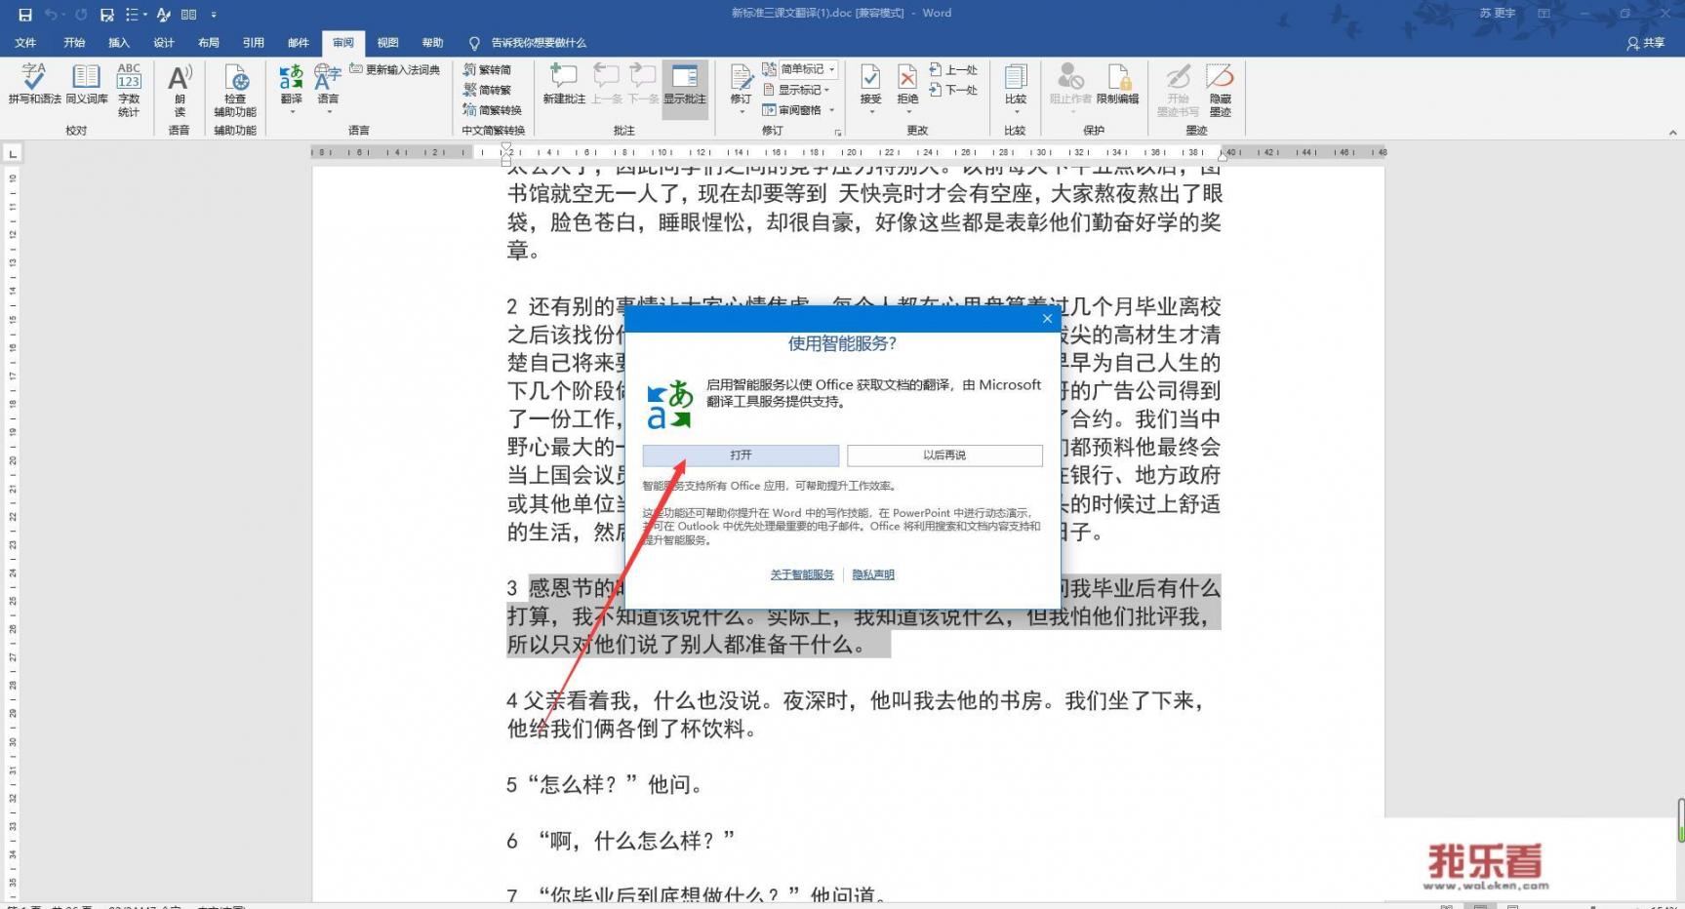Click Update IME Dictionary (更新输入法词典)
The image size is (1685, 909).
pos(394,69)
